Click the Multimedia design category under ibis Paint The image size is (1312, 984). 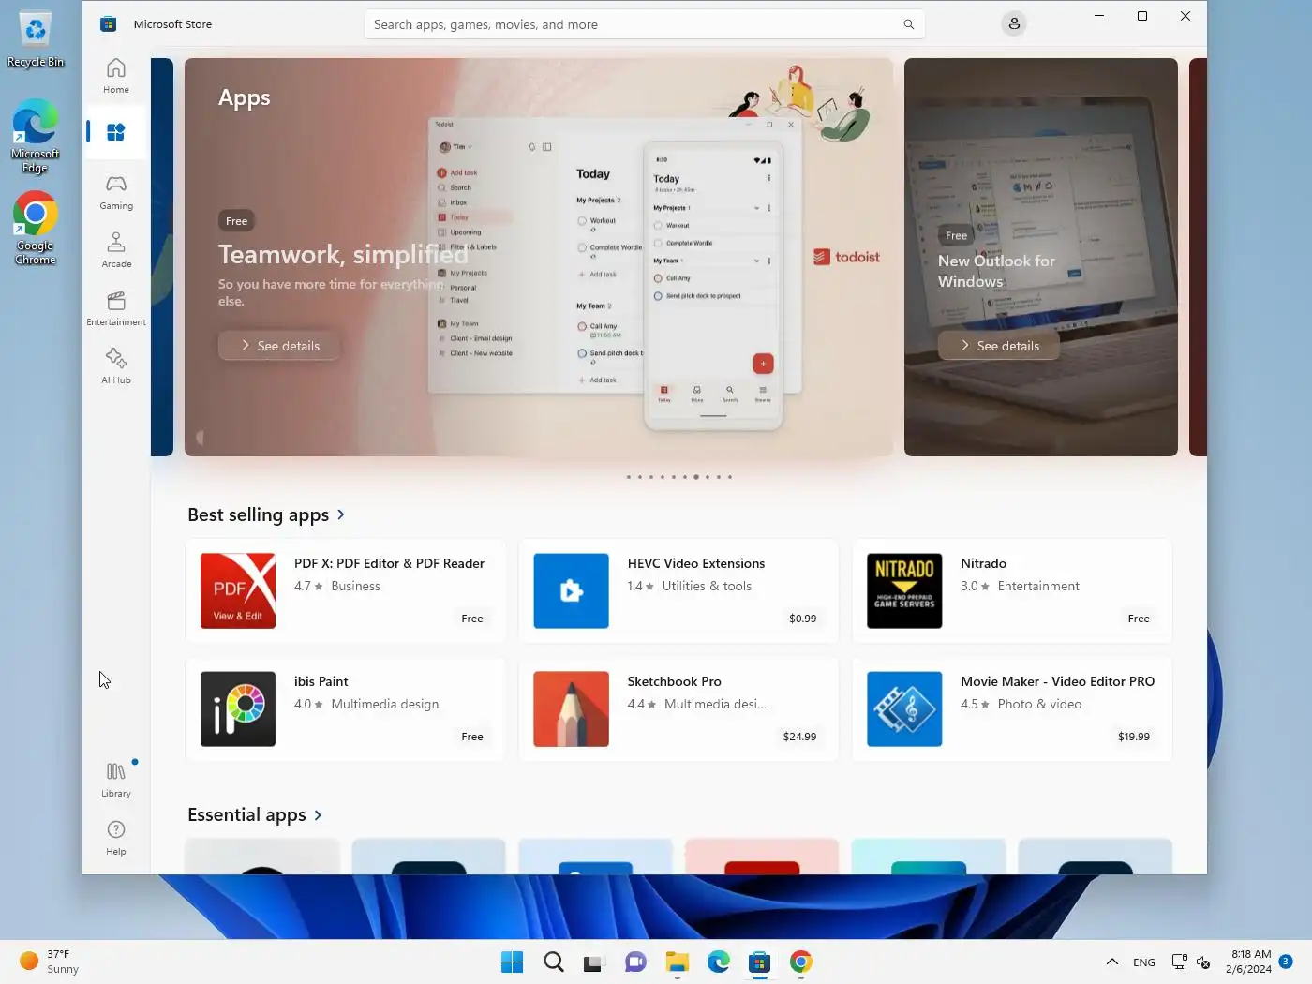coord(384,704)
